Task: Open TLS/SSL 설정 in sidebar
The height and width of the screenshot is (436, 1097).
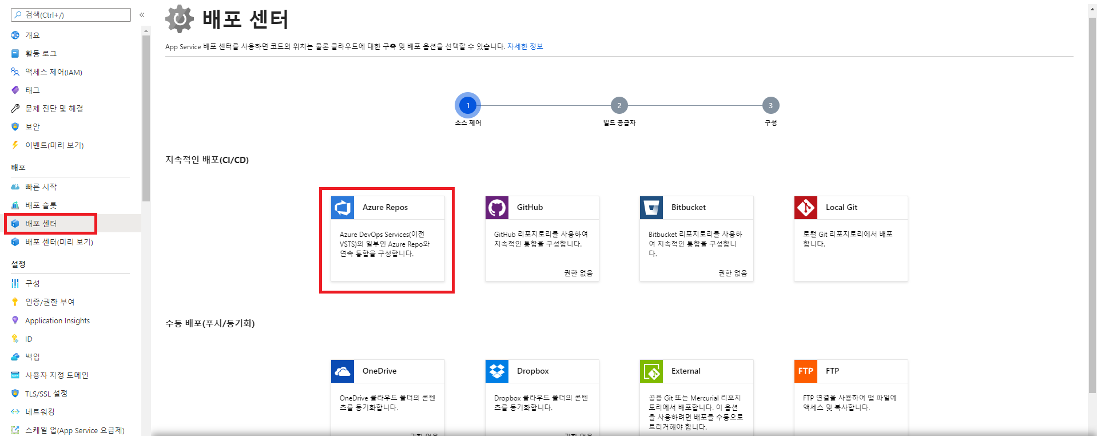Action: click(46, 394)
